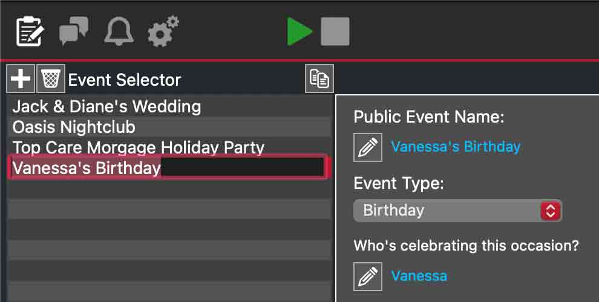This screenshot has height=302, width=599.
Task: Click the blue Vanessa celebrant link
Action: click(419, 277)
